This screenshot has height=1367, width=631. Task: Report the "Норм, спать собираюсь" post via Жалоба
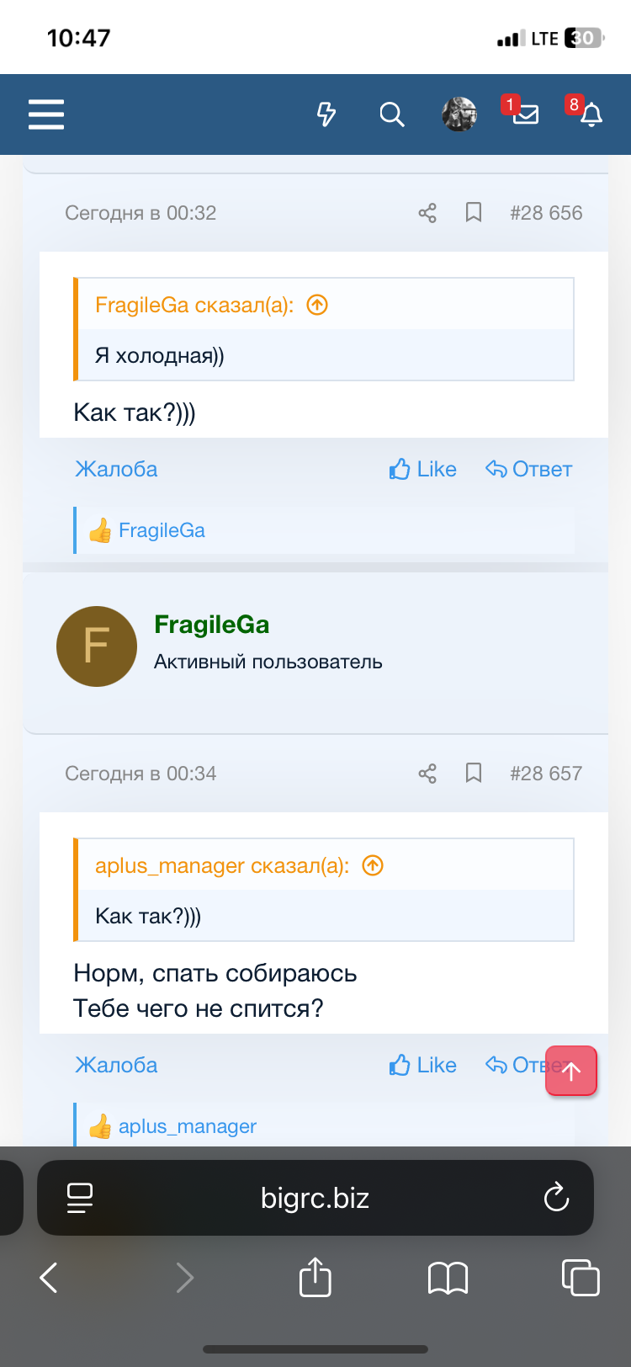tap(116, 1065)
